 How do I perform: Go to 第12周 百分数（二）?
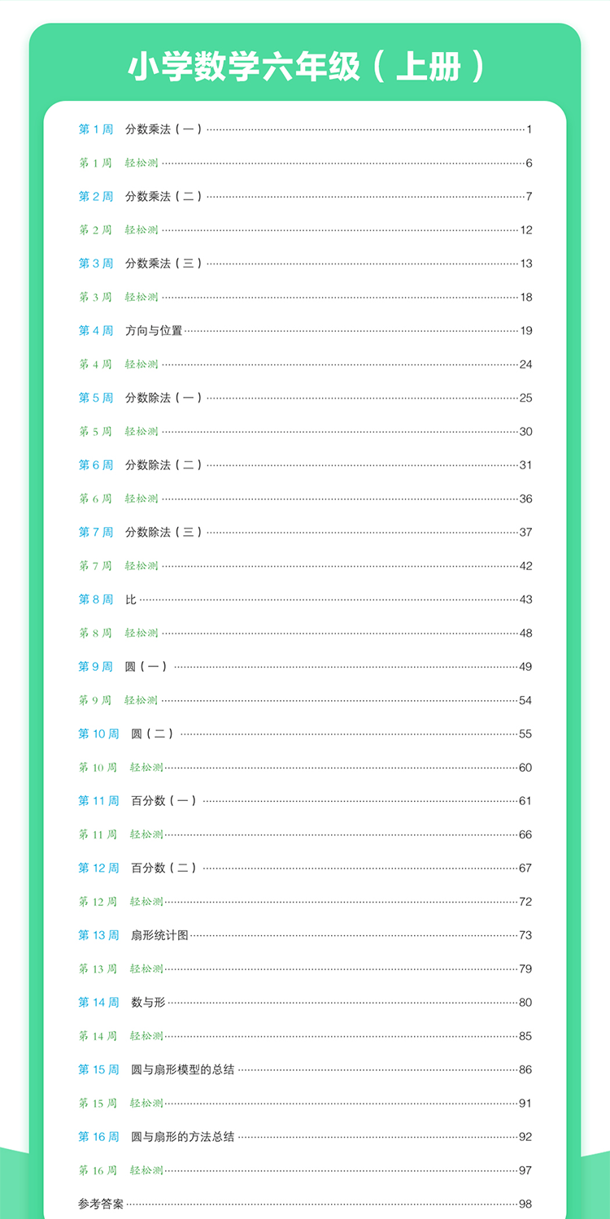[x=305, y=868]
